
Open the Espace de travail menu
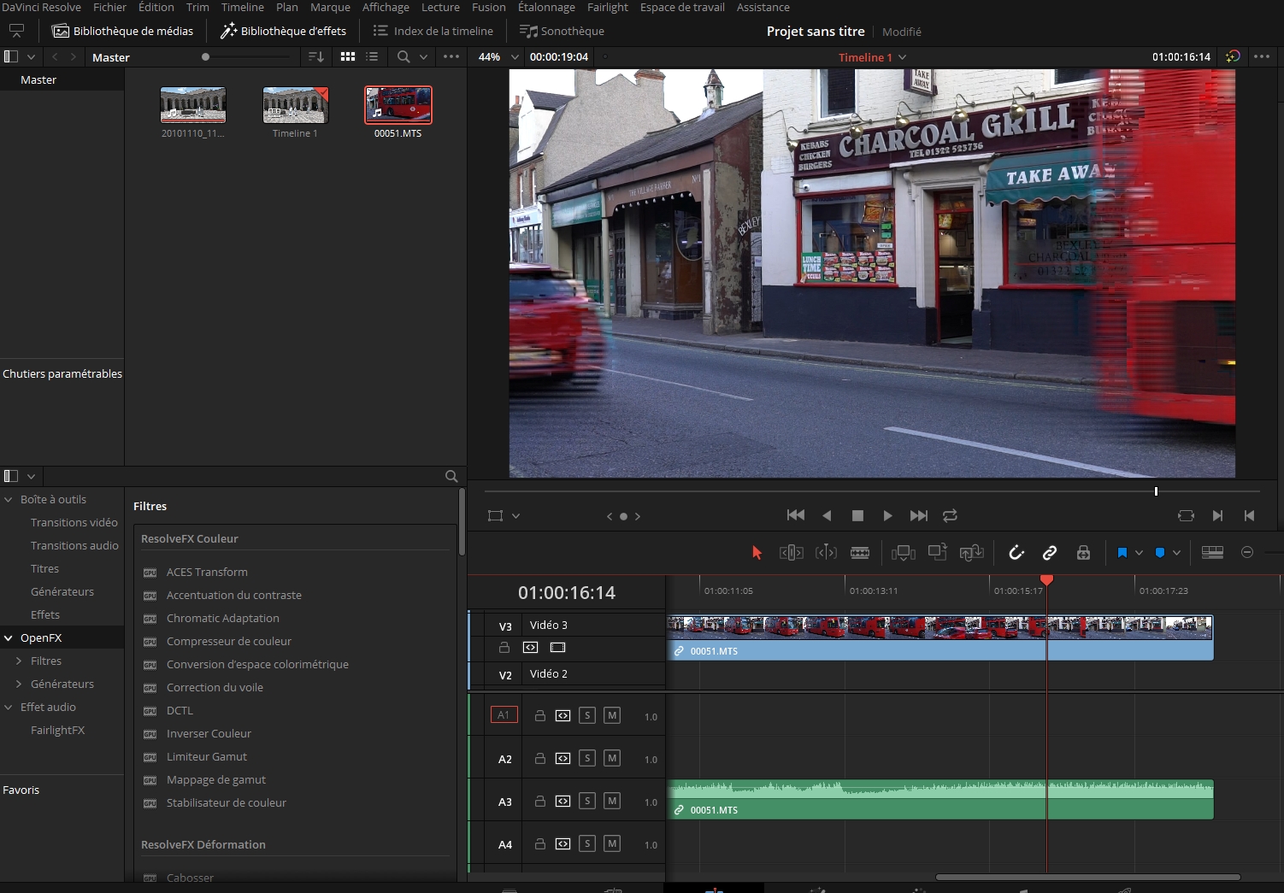[682, 7]
